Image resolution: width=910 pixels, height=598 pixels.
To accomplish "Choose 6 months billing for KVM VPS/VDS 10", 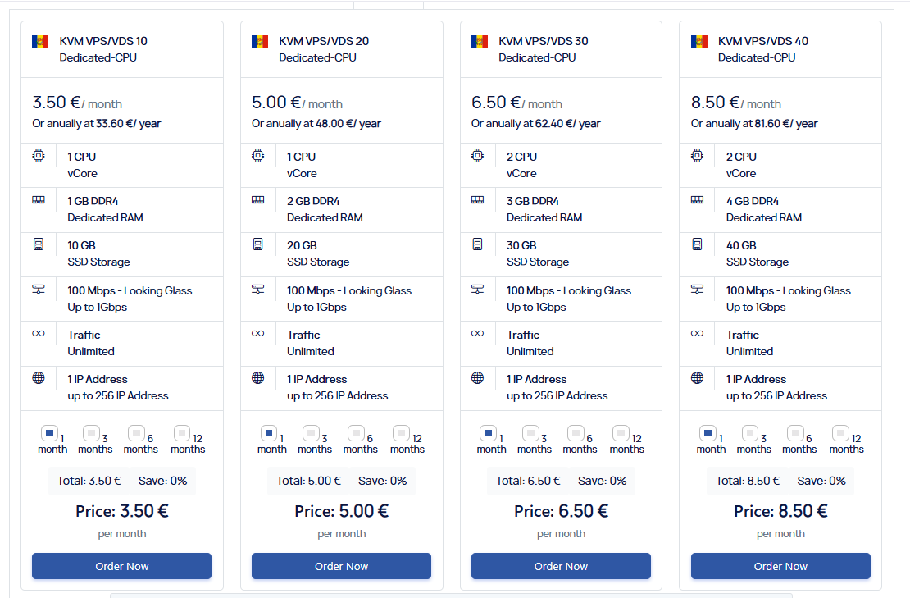I will point(136,433).
